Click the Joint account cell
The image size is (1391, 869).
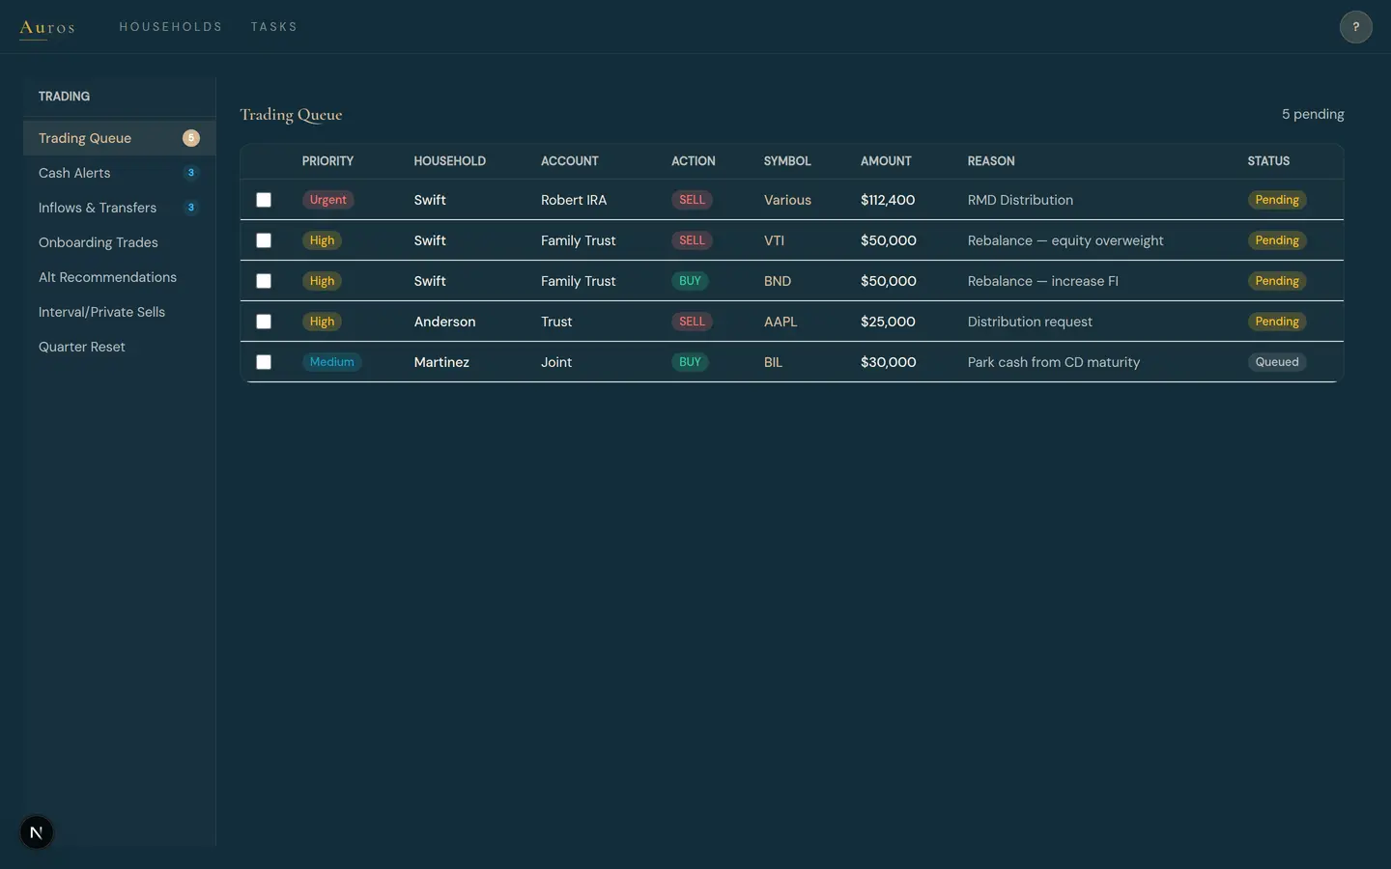click(x=556, y=362)
